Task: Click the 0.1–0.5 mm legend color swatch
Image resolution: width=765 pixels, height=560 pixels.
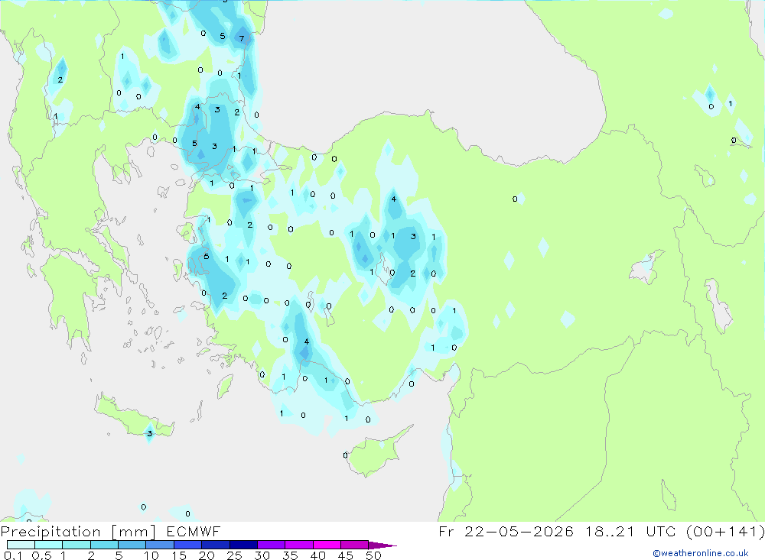Action: (x=21, y=545)
